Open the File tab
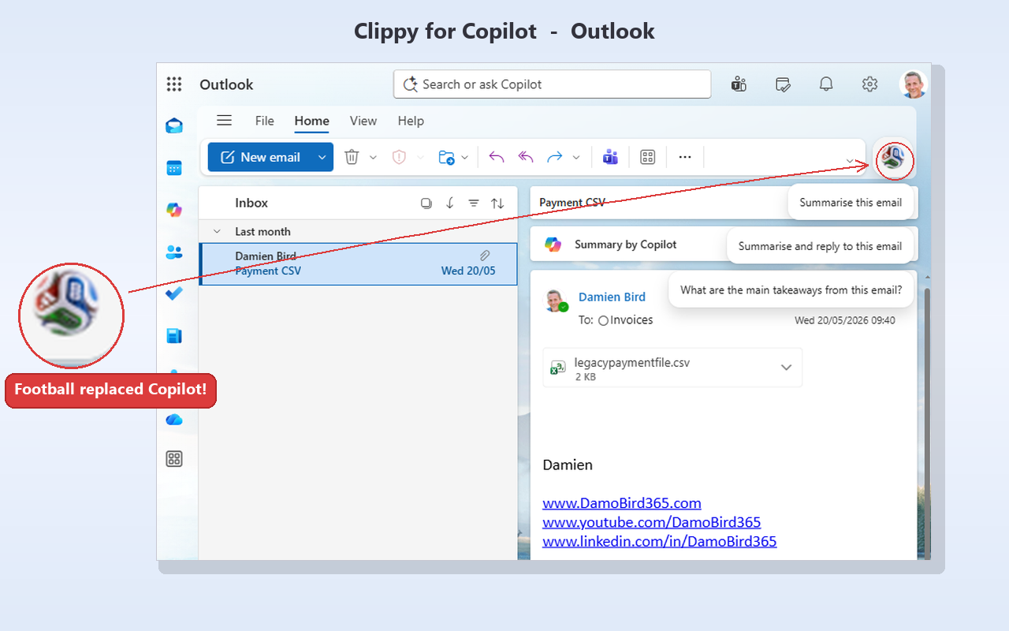 pos(265,121)
